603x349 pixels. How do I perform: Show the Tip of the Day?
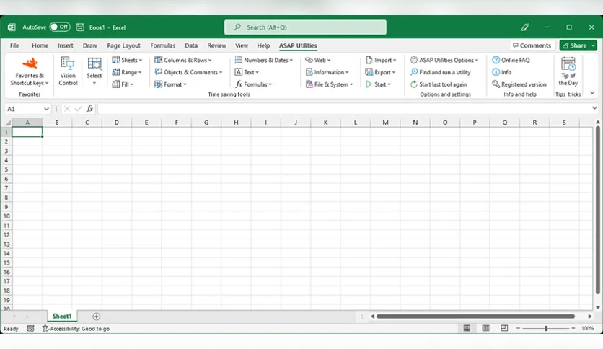pyautogui.click(x=568, y=72)
